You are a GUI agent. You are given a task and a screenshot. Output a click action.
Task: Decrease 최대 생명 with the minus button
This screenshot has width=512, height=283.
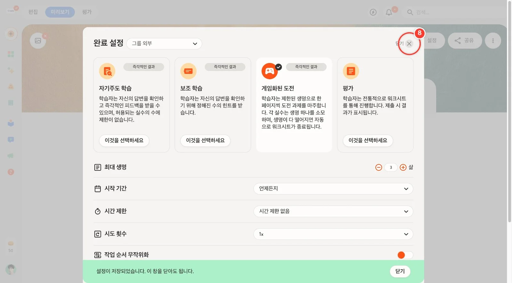point(379,167)
